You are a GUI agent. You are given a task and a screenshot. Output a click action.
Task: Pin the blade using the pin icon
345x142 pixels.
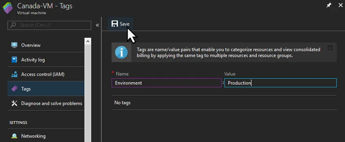pos(329,6)
